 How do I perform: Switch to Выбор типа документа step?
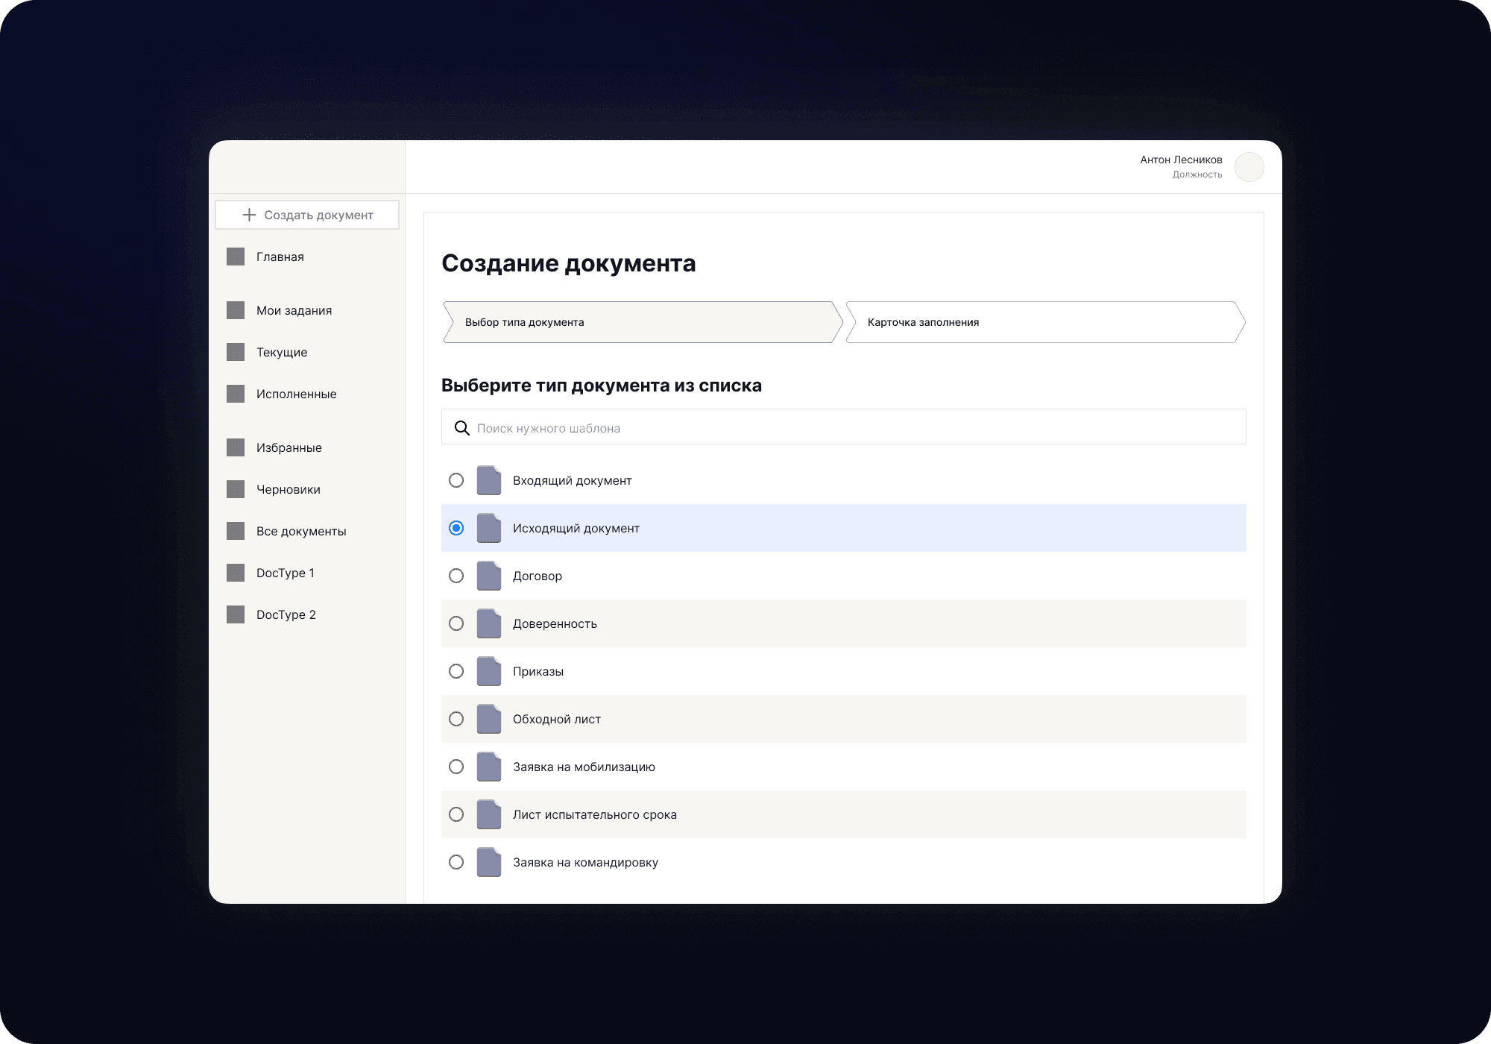pos(641,322)
